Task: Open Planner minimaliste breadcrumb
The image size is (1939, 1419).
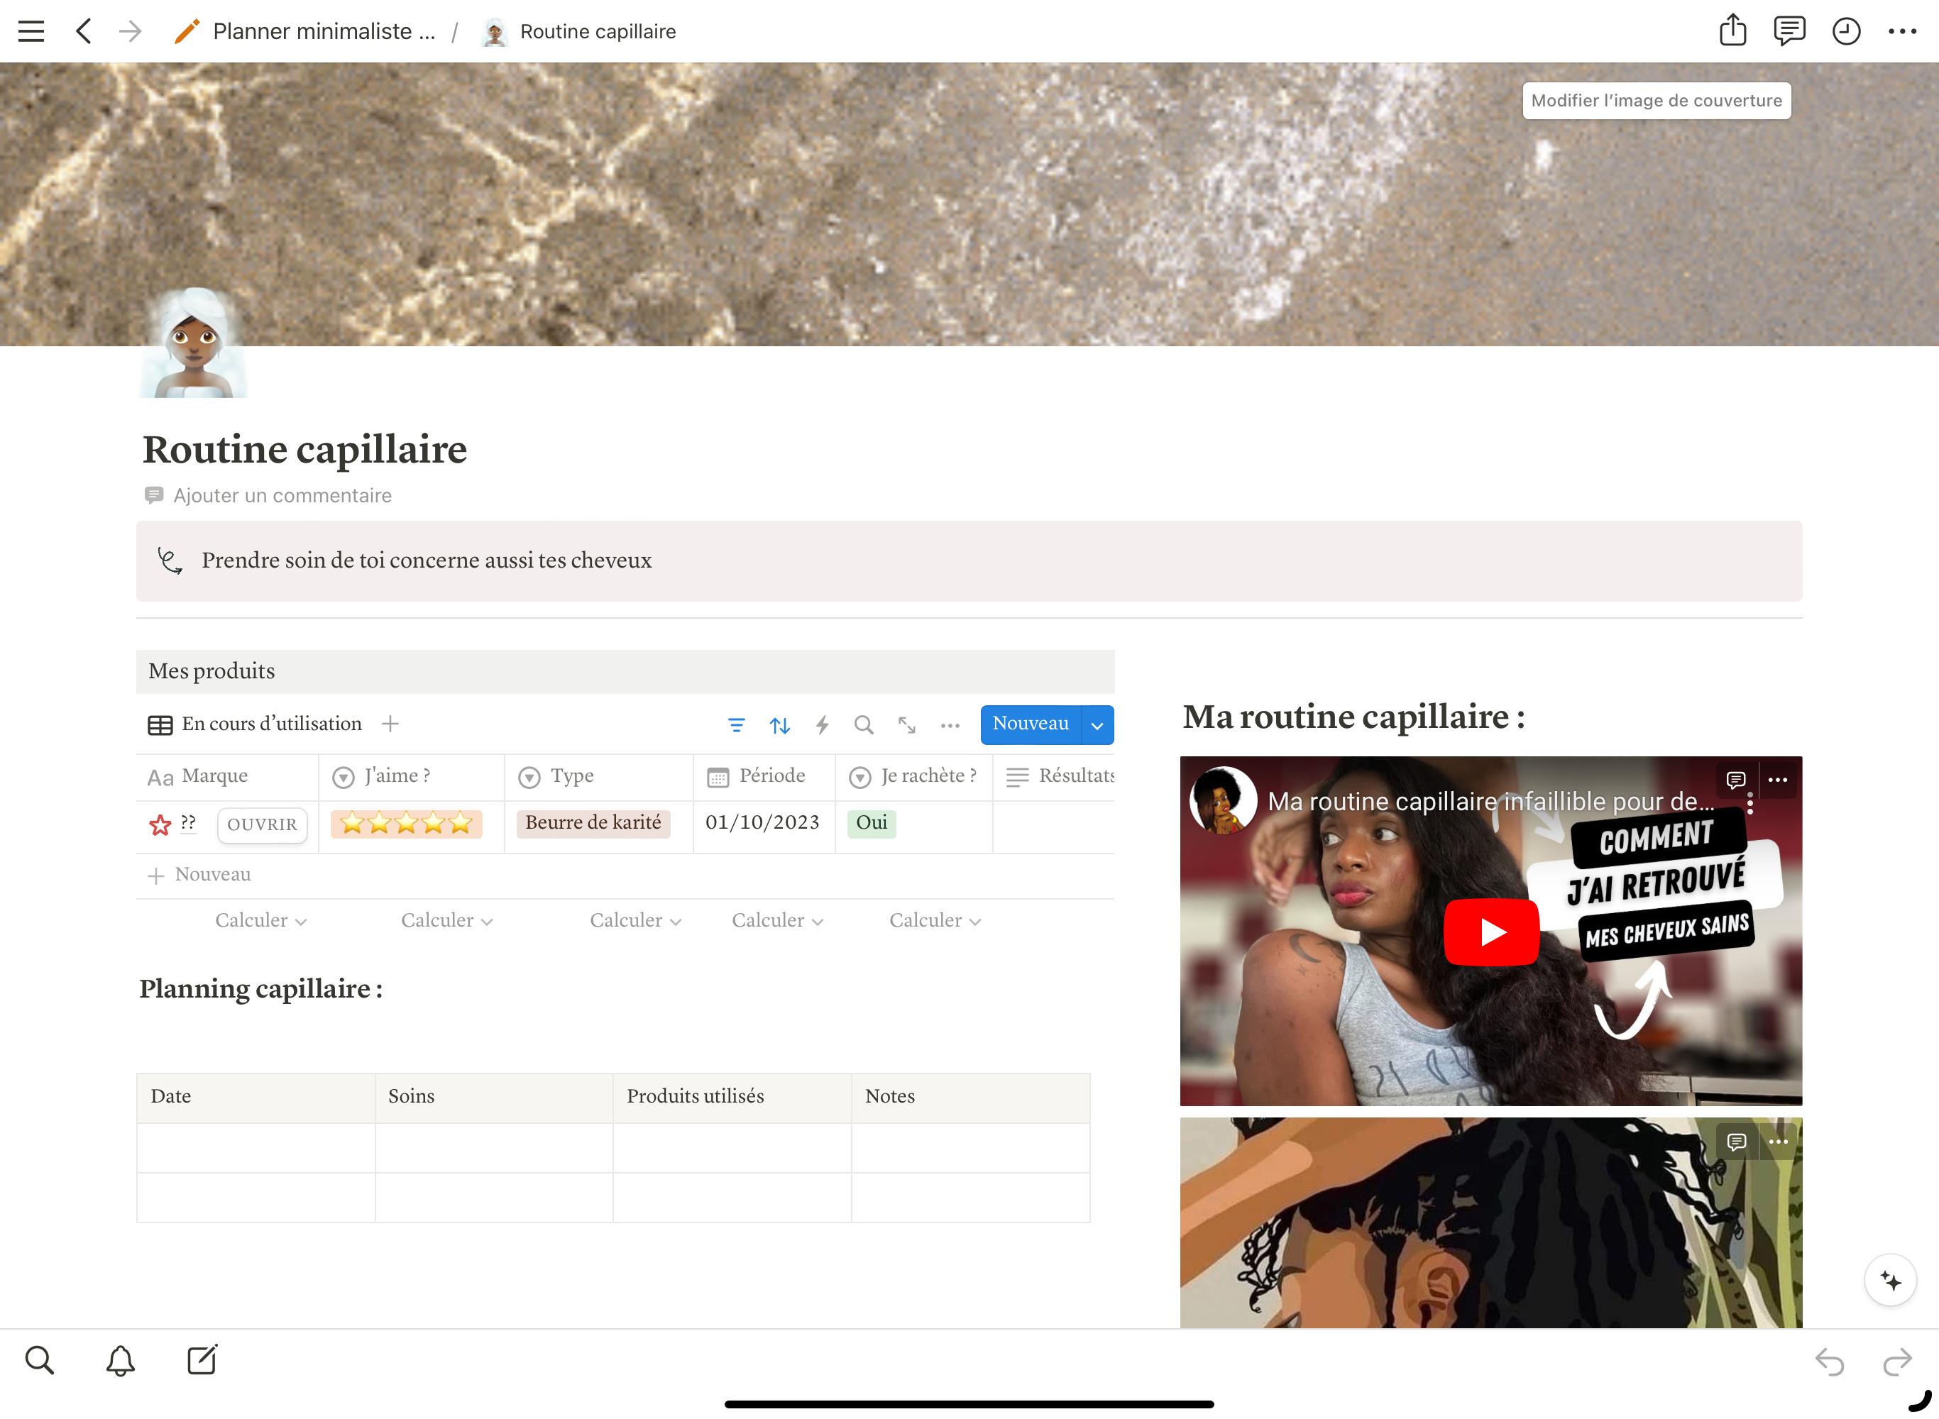Action: coord(306,32)
